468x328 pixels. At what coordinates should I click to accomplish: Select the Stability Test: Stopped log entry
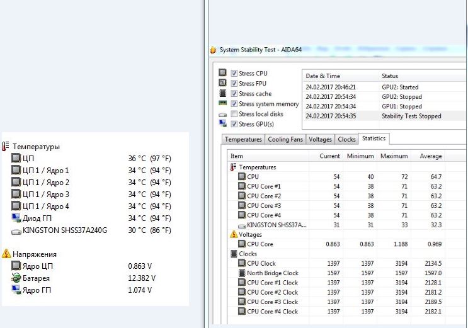pos(385,116)
